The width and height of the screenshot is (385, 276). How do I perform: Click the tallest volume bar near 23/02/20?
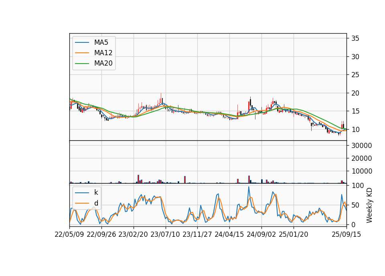coord(138,179)
